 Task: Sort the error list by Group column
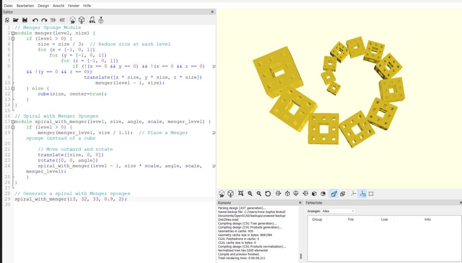click(317, 219)
